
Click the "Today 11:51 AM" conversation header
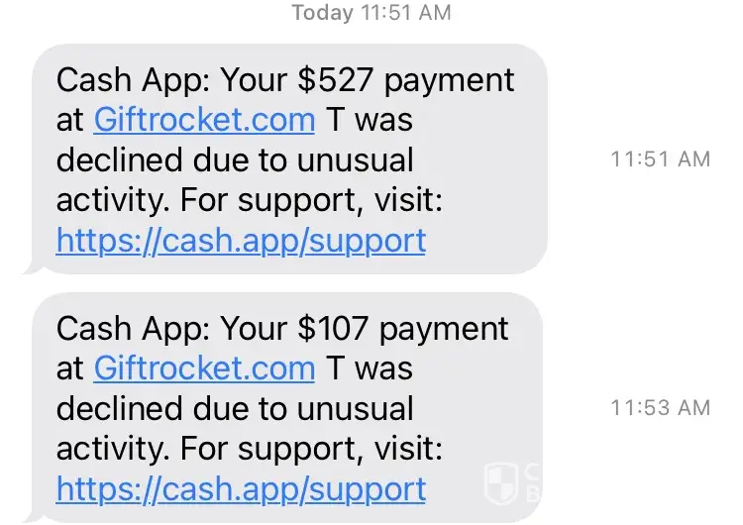click(x=371, y=13)
